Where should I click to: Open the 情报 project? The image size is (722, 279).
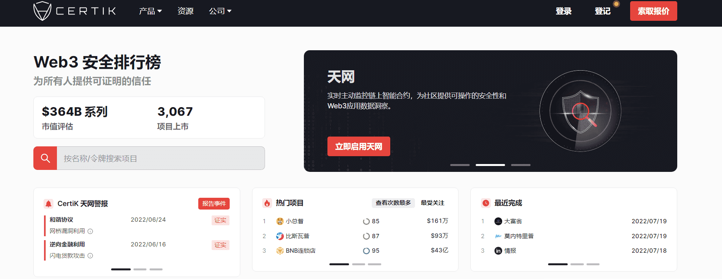click(510, 251)
